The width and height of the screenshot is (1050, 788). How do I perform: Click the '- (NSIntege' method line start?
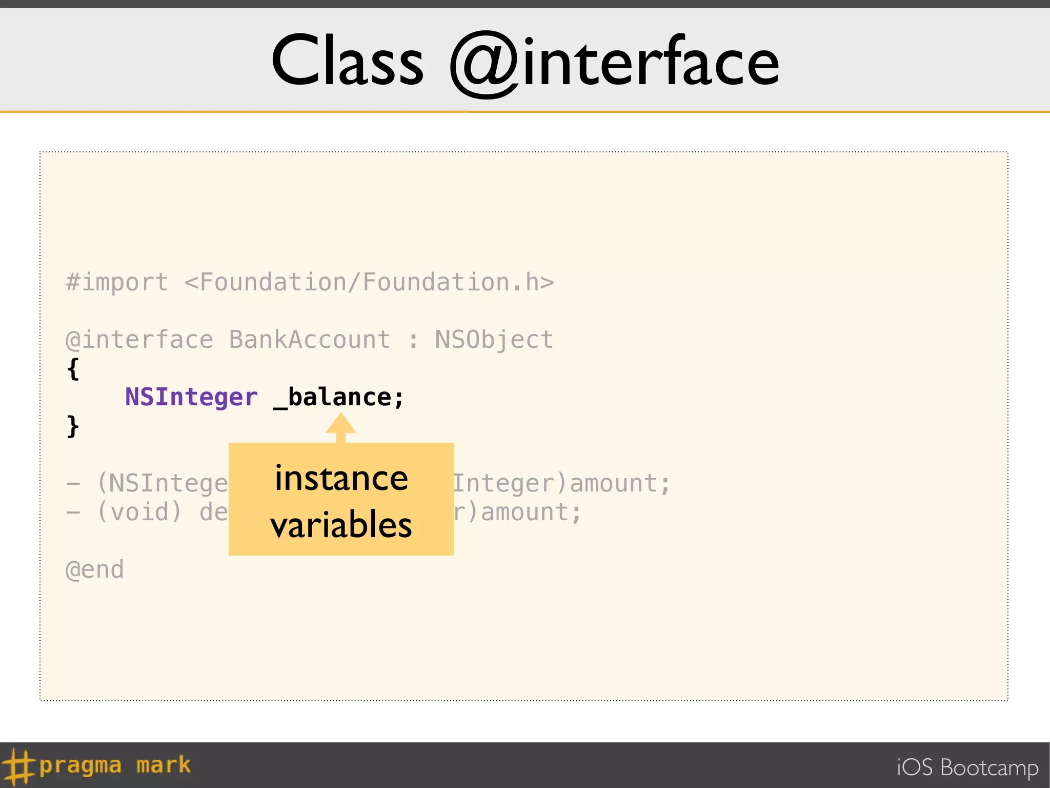(x=147, y=483)
